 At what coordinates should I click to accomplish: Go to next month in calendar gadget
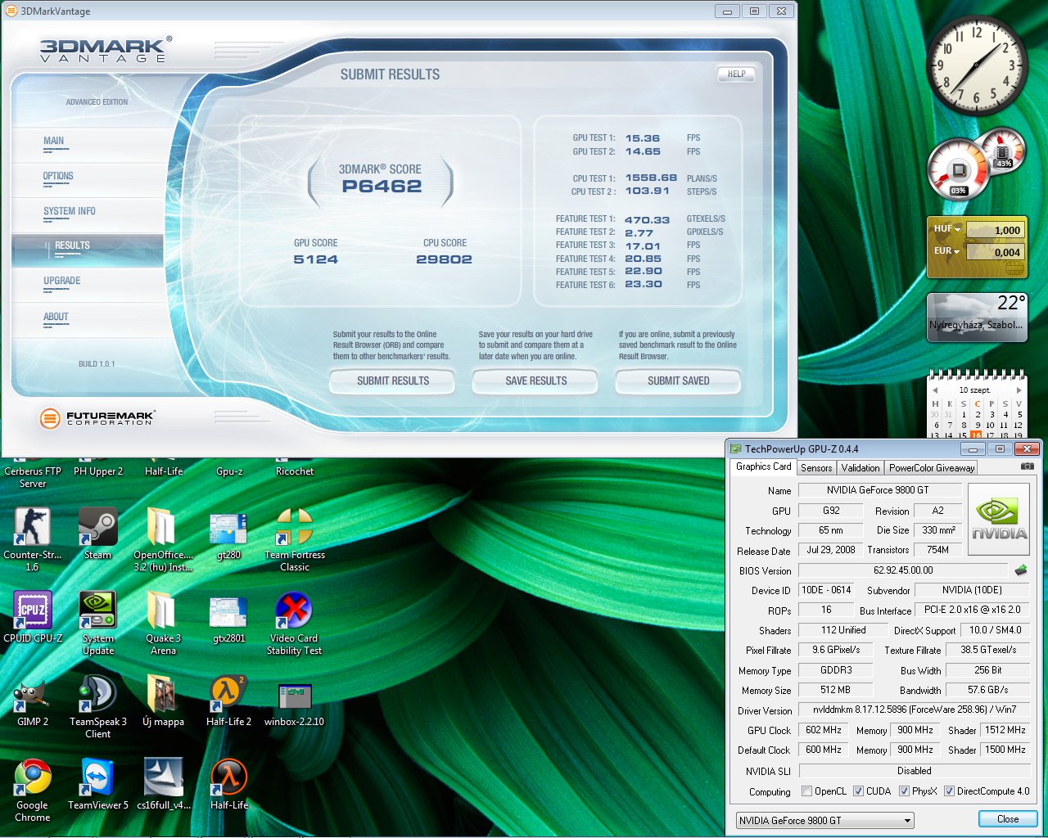point(1019,390)
